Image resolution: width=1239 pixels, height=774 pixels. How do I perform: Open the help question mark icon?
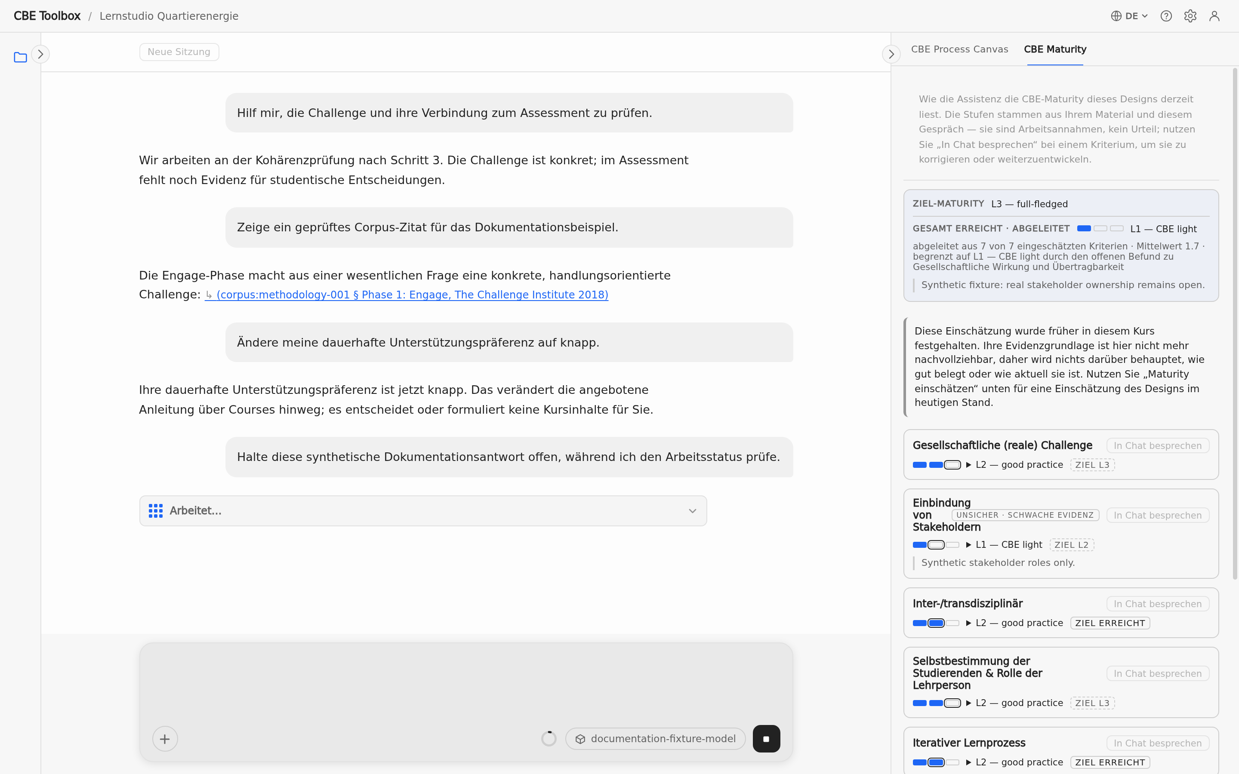pyautogui.click(x=1166, y=16)
